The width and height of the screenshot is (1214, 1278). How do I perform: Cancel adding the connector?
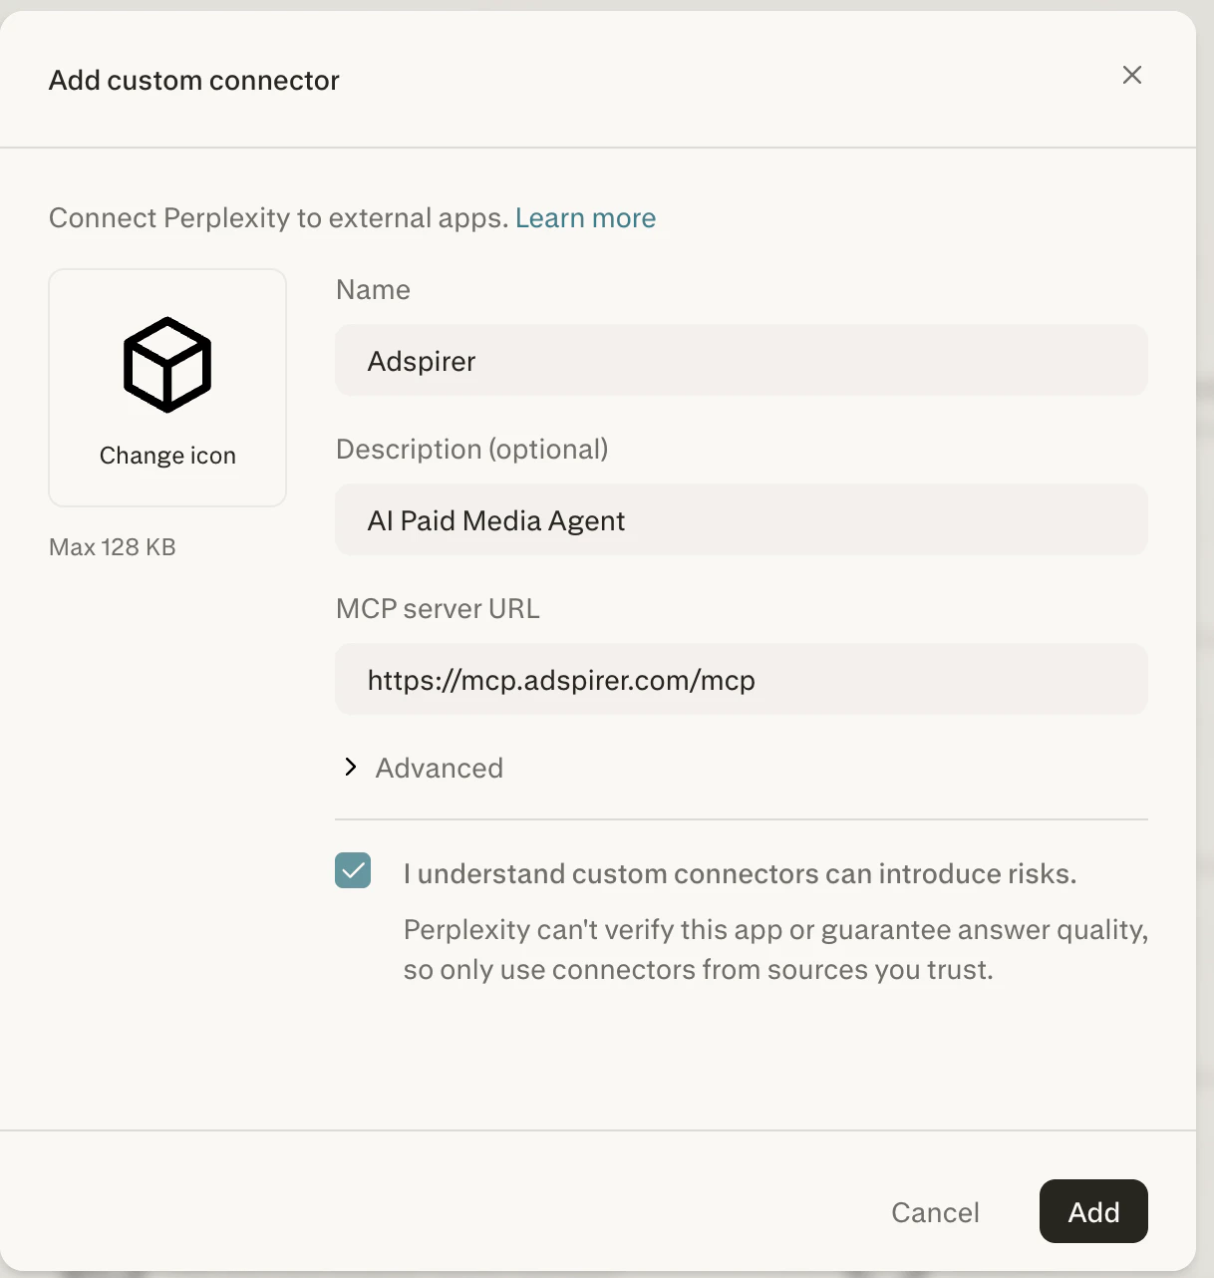pyautogui.click(x=935, y=1211)
